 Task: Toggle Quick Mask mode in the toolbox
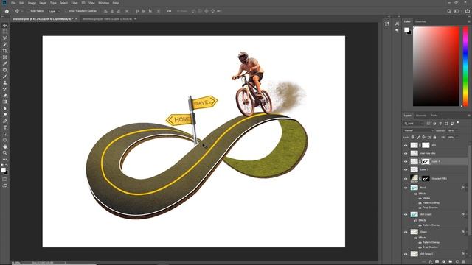[5, 180]
